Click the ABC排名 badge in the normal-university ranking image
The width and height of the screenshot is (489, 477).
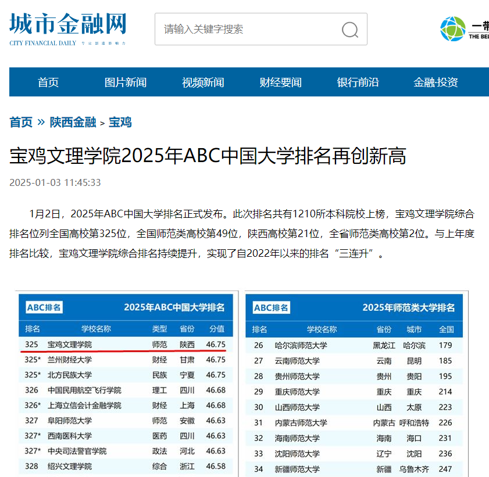click(x=271, y=307)
